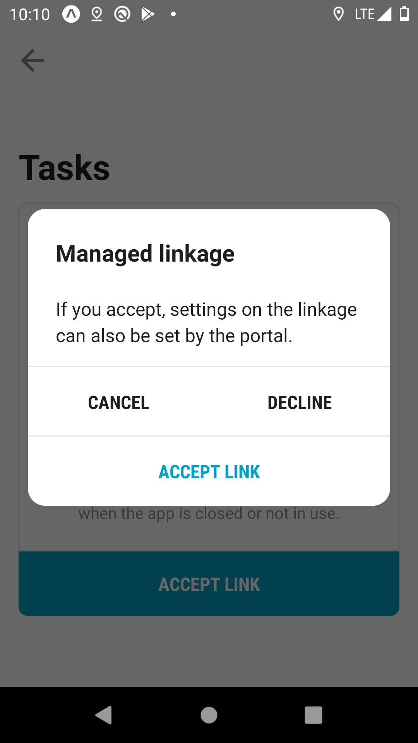Choose DECLINE in the Managed linkage dialog
The image size is (418, 743).
[300, 402]
